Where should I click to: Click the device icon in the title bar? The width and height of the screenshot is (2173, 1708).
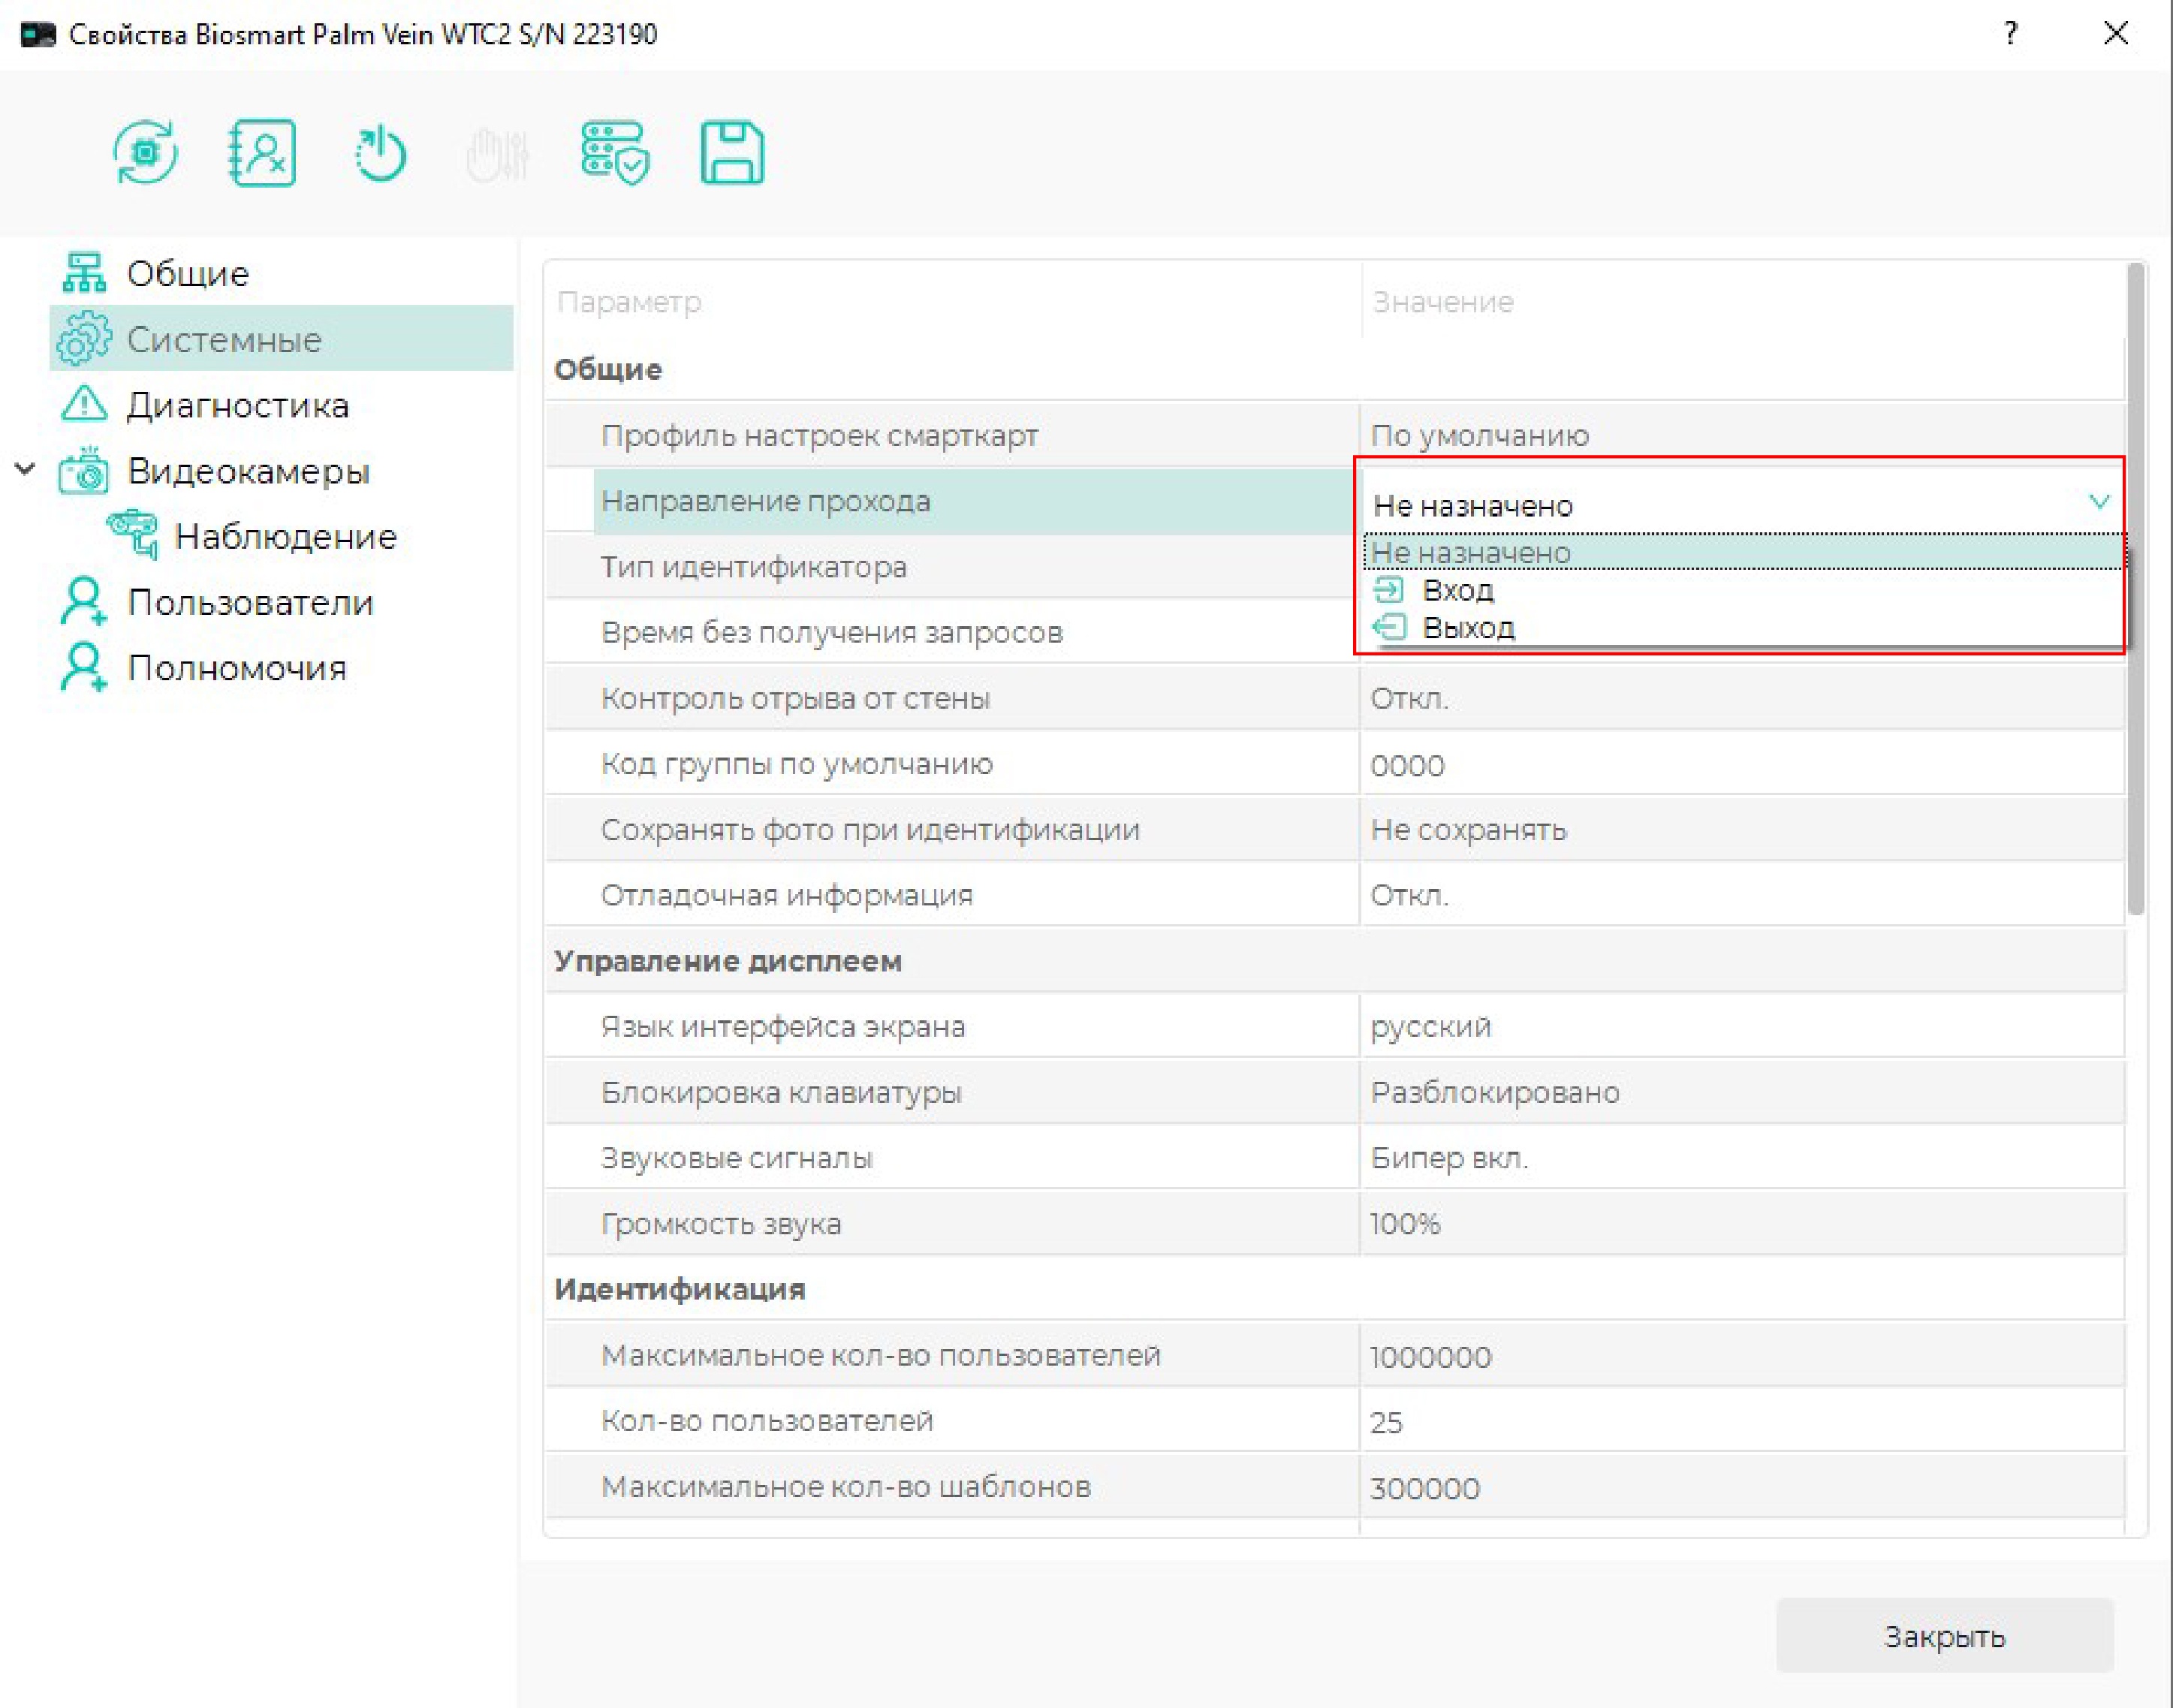tap(38, 34)
